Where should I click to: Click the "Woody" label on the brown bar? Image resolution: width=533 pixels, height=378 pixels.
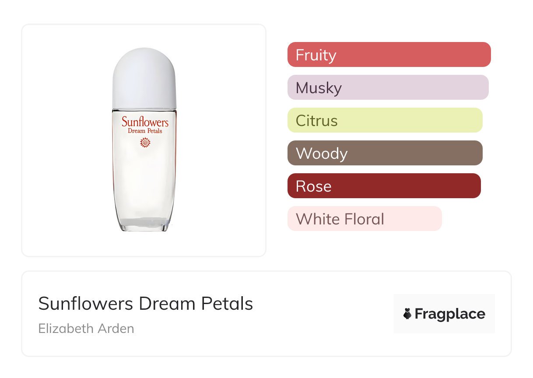pyautogui.click(x=322, y=154)
